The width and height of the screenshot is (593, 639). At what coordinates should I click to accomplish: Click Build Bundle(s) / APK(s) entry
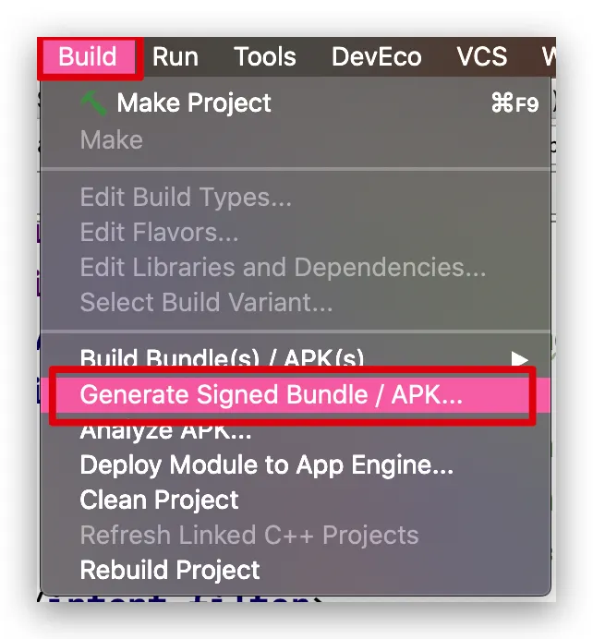(x=296, y=359)
